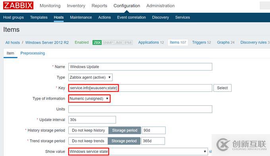Image resolution: width=270 pixels, height=156 pixels.
Task: Click the Key input field
Action: point(140,88)
